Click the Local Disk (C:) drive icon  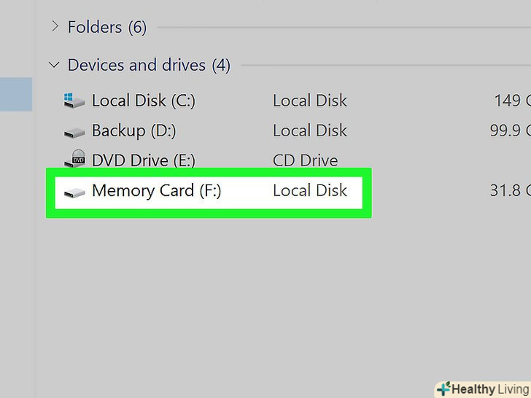click(x=74, y=101)
